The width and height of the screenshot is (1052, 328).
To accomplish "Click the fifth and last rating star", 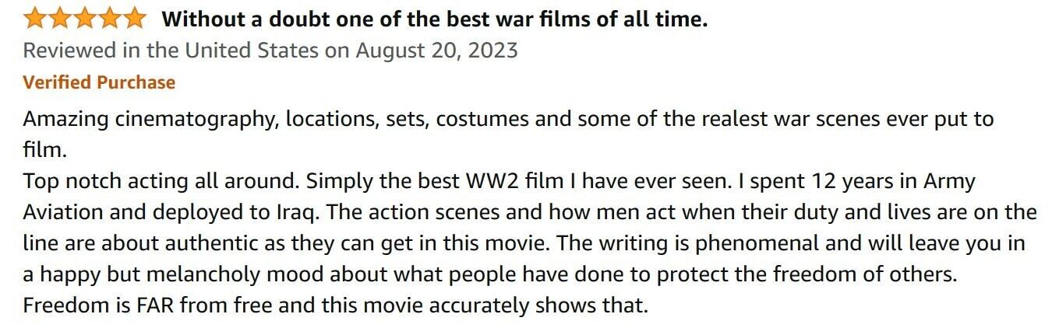I will [132, 18].
